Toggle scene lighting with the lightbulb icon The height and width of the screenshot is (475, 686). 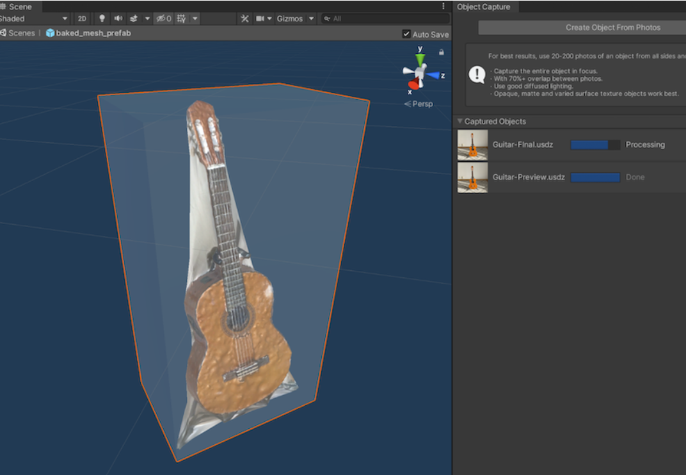point(102,19)
